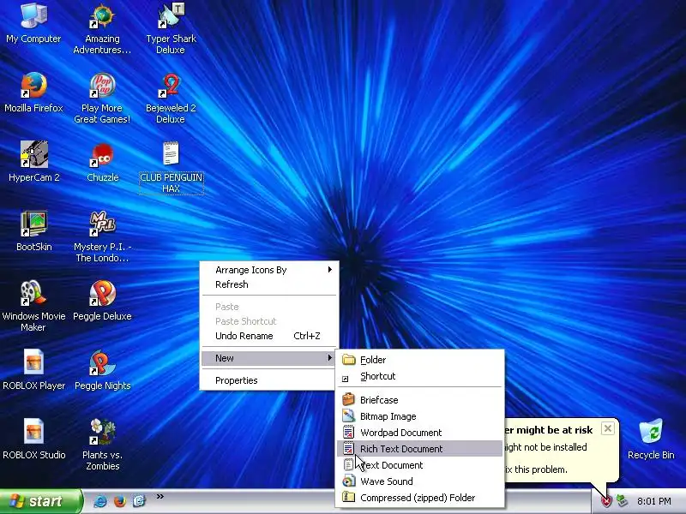Expand the New submenu entry
The image size is (686, 514).
pos(269,358)
